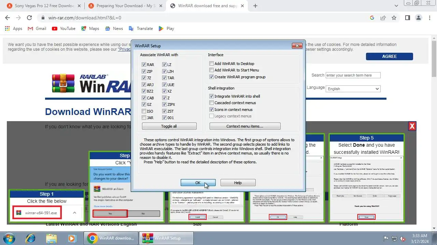Viewport: 437px width, 245px height.
Task: Click AGREE cookie button
Action: (390, 56)
